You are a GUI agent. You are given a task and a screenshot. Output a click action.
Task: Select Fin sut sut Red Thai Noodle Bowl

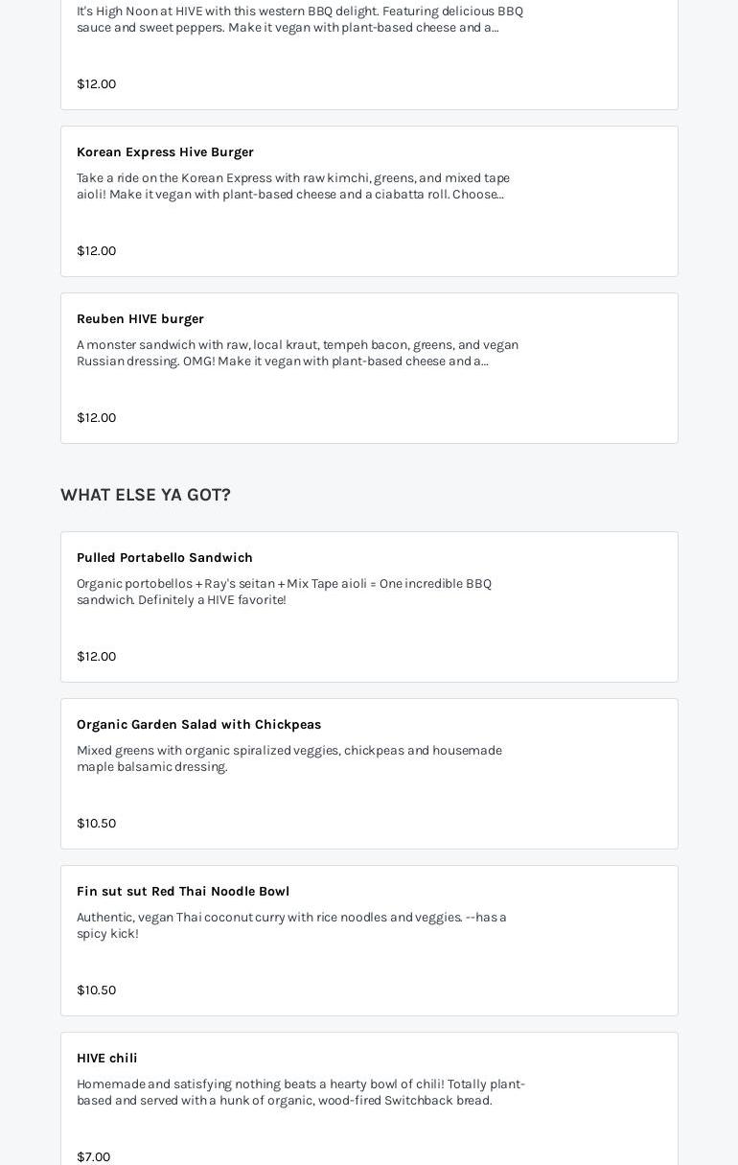183,892
